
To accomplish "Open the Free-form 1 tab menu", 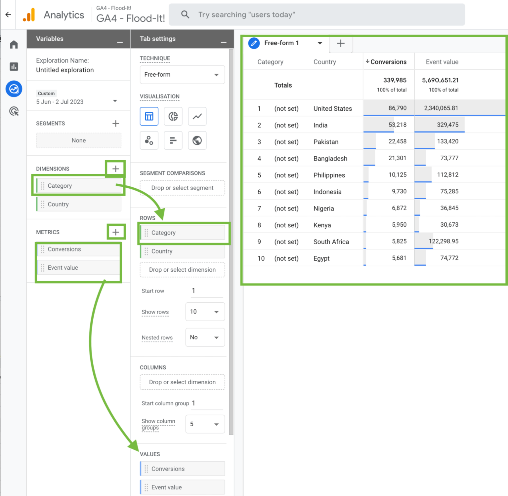I will click(x=320, y=43).
